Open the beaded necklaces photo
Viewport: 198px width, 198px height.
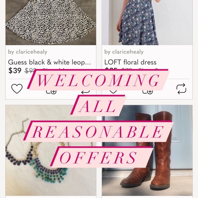click(x=51, y=150)
